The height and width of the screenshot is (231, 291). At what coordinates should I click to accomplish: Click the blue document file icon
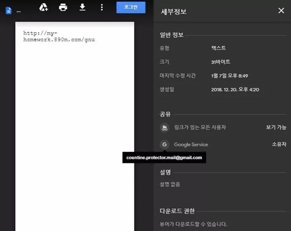click(x=8, y=11)
